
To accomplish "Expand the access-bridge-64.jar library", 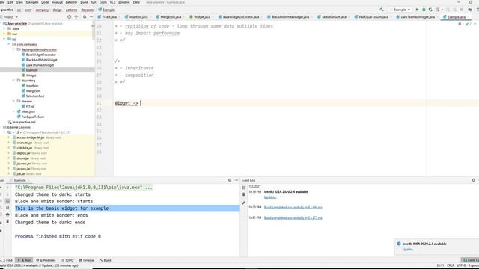I will click(9, 137).
